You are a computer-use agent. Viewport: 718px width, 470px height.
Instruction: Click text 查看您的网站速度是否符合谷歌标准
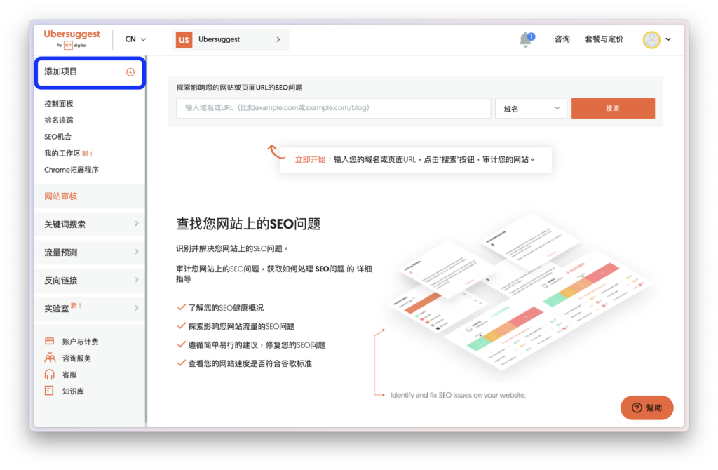250,363
